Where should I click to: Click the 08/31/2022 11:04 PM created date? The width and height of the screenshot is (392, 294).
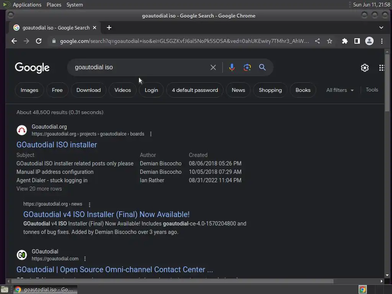tap(215, 180)
